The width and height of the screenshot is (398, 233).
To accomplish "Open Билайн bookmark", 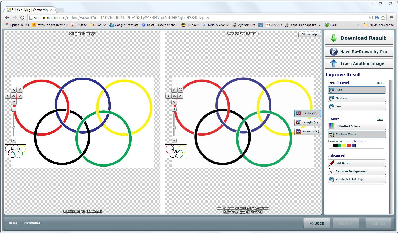I will click(x=190, y=25).
